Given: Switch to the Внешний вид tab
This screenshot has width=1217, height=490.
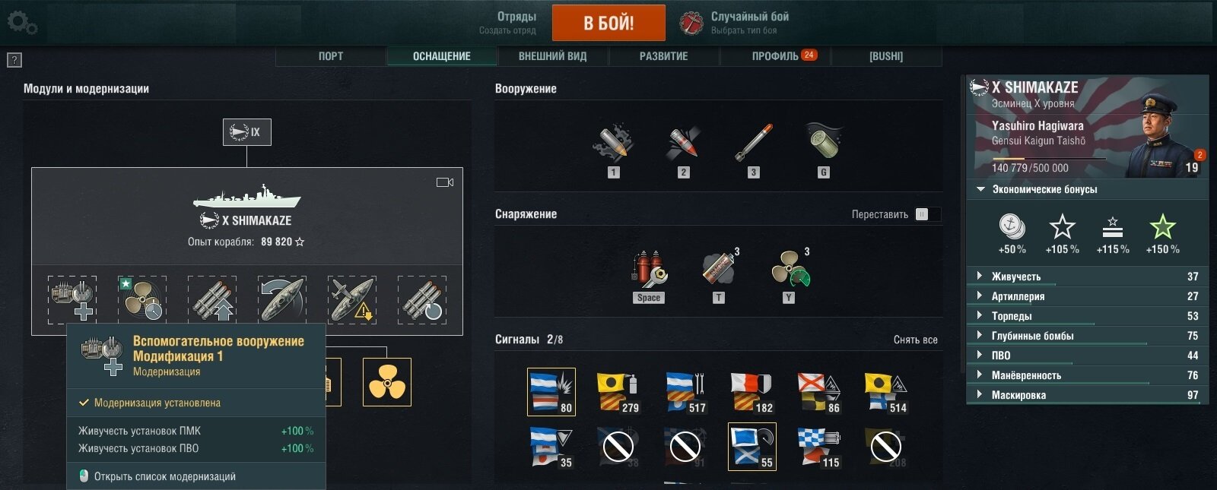Looking at the screenshot, I should pos(553,56).
